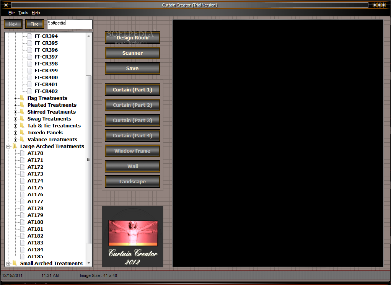Click the file icon next to AT170
391x285 pixels.
click(x=23, y=153)
